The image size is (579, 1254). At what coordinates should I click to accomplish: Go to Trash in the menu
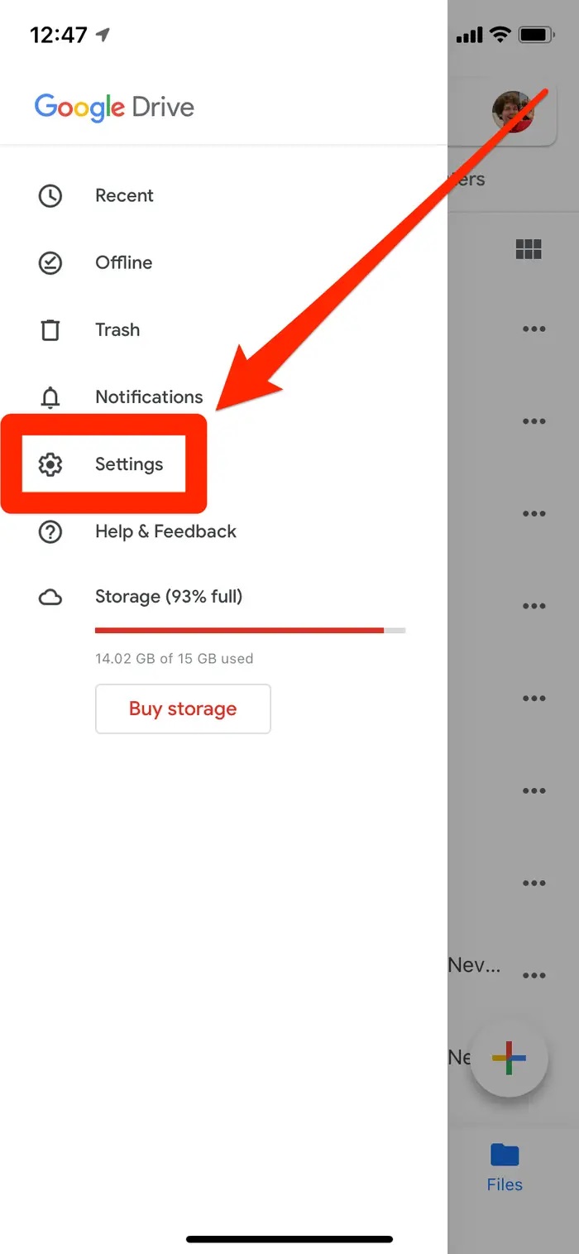click(117, 330)
